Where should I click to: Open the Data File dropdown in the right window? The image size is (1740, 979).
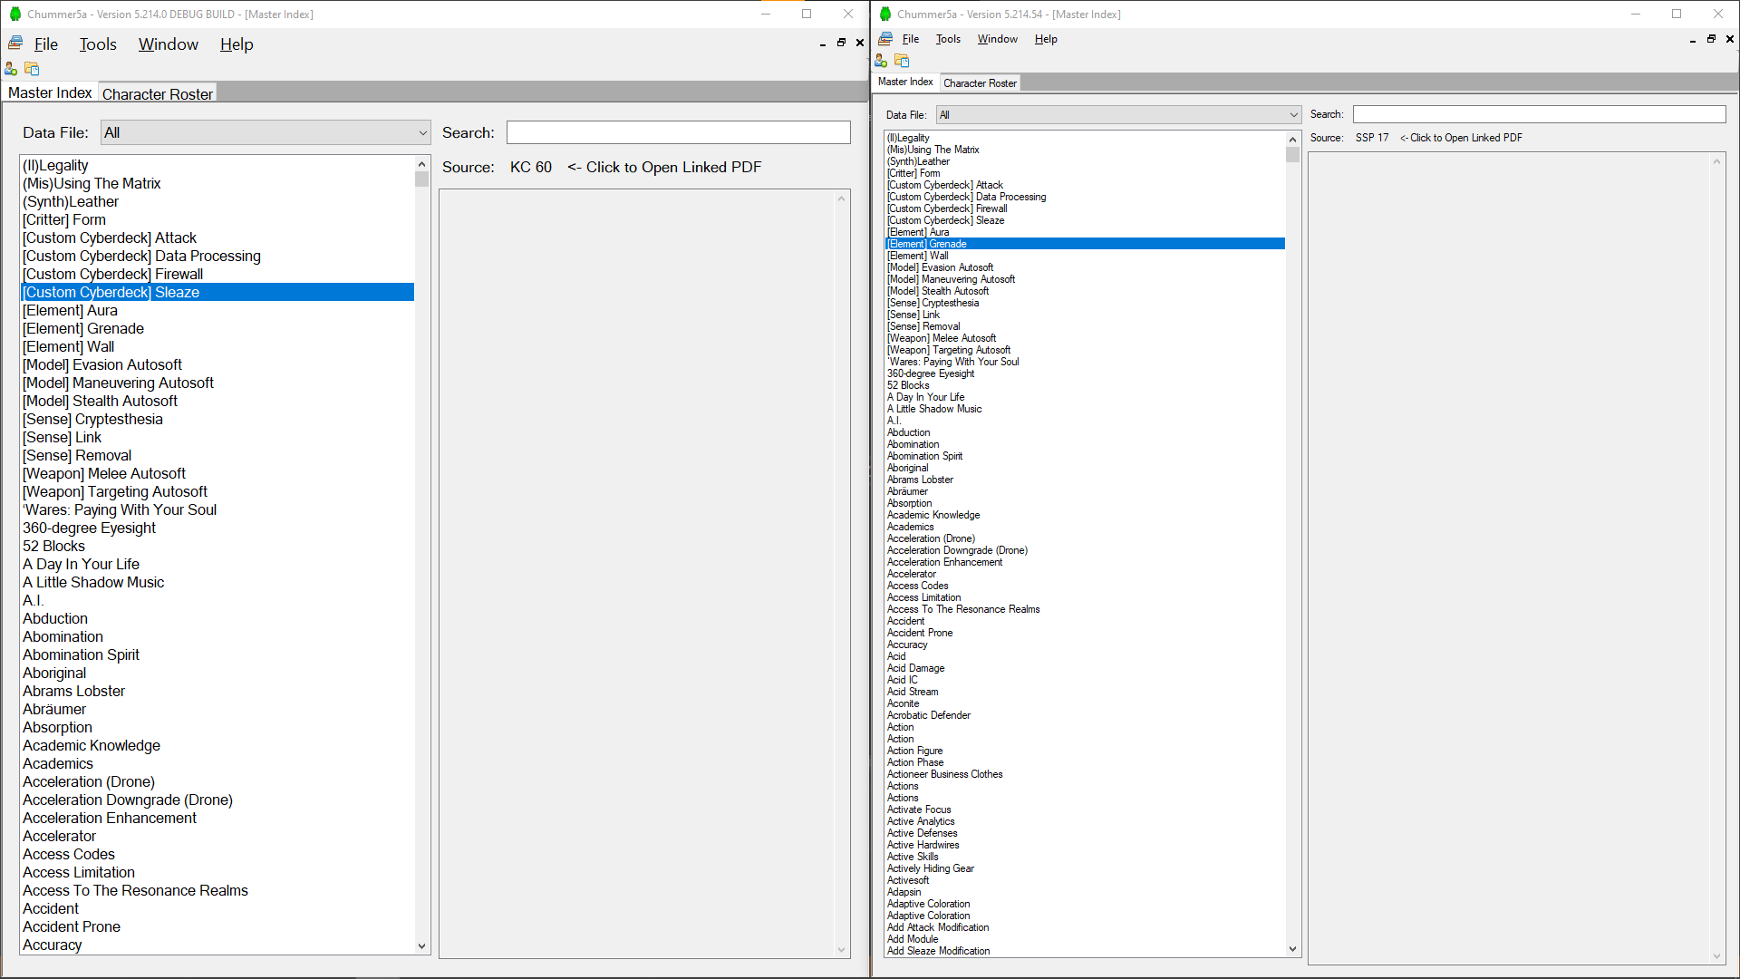click(x=1115, y=114)
